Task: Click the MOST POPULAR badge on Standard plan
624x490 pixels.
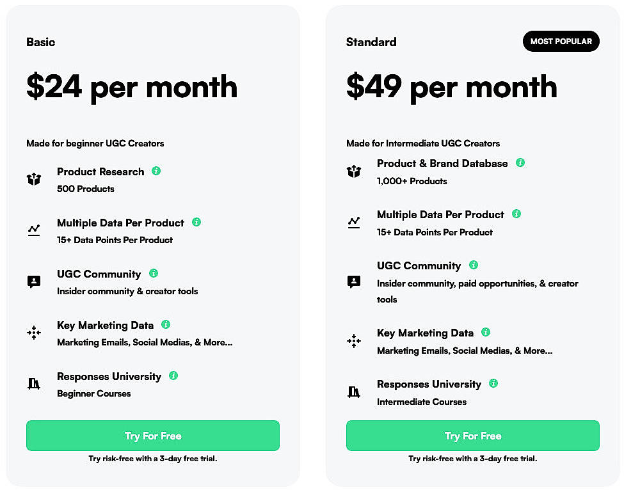Action: 561,41
